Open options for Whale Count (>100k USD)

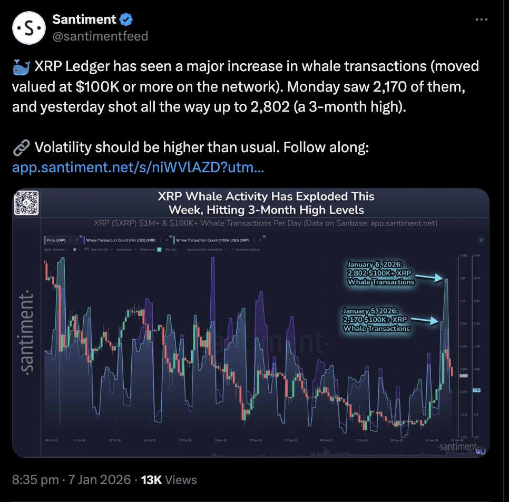point(254,240)
